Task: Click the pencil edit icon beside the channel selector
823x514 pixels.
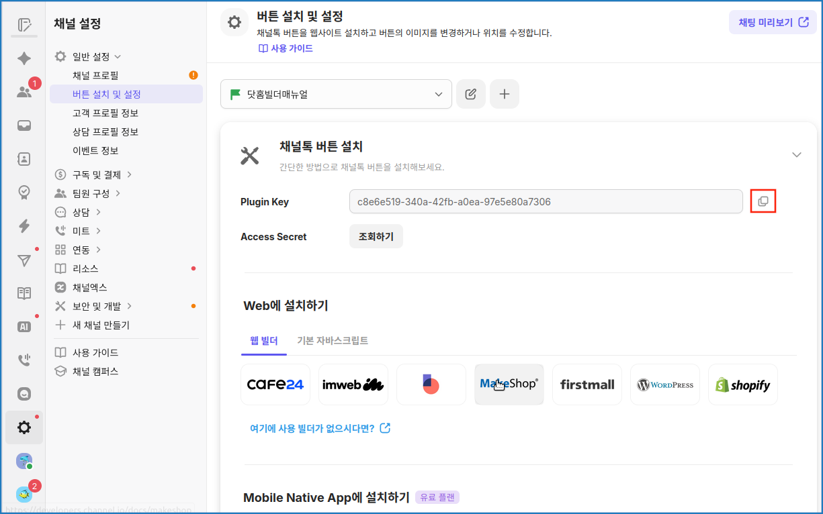Action: point(470,94)
